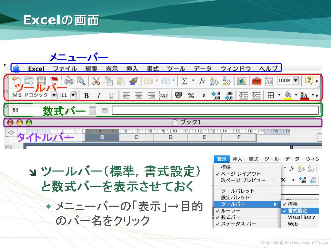Open the 100% zoom dropdown
Viewport: 331px width, 248px height.
coord(296,81)
